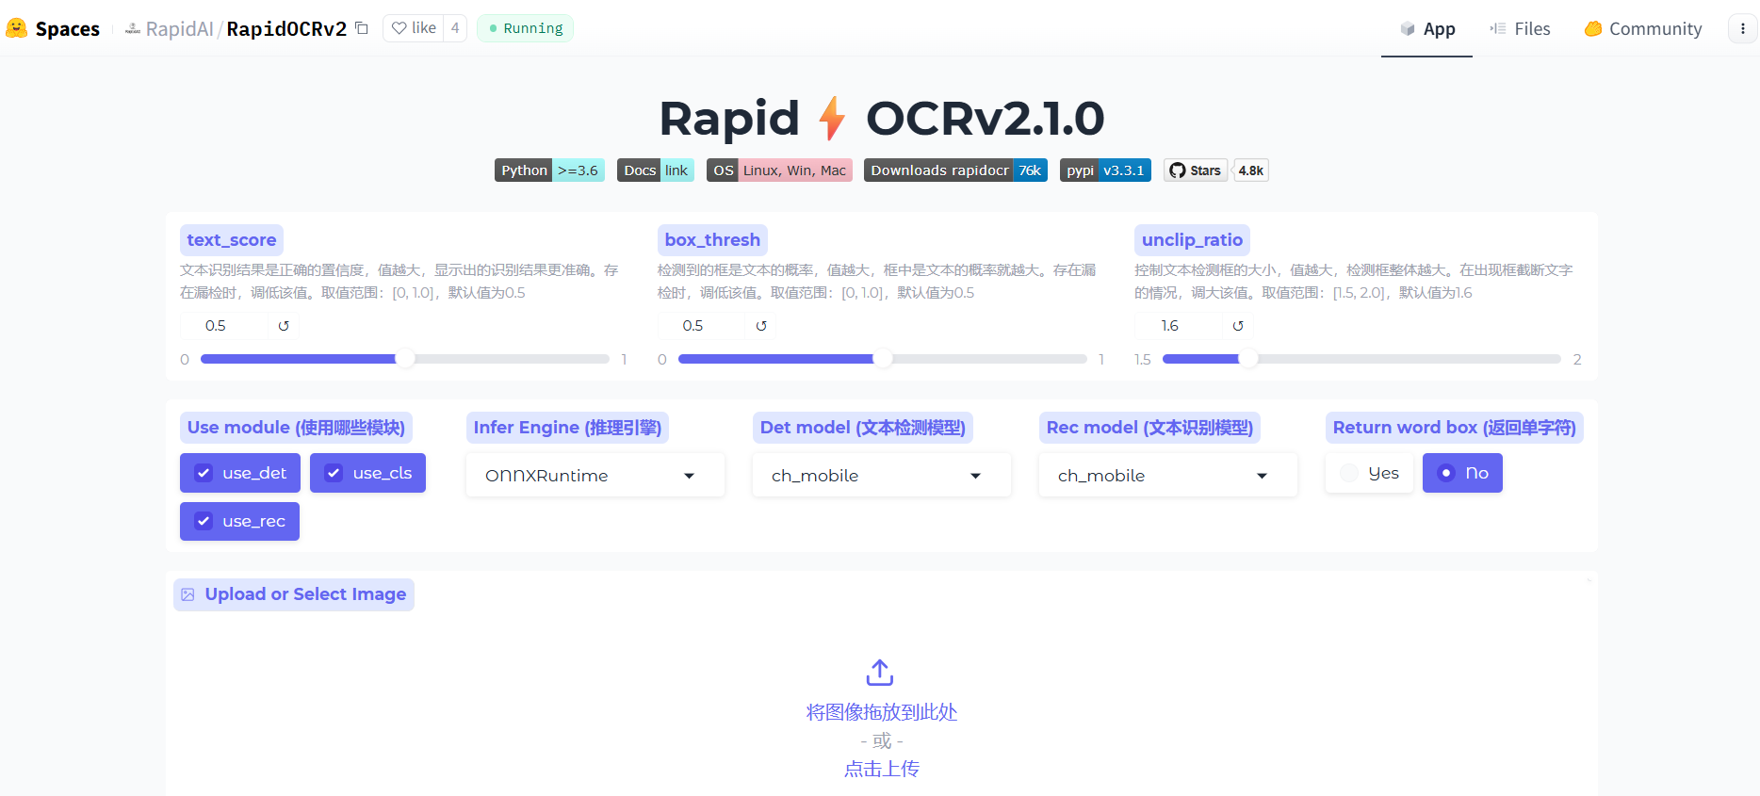Open the RapidAI organization link
The height and width of the screenshot is (796, 1760).
[179, 29]
